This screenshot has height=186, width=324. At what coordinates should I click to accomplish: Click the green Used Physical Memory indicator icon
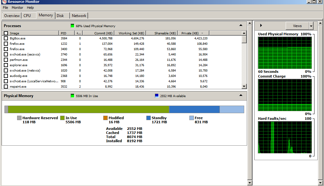72,26
